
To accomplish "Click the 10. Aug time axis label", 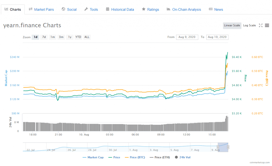I will coord(84,135).
